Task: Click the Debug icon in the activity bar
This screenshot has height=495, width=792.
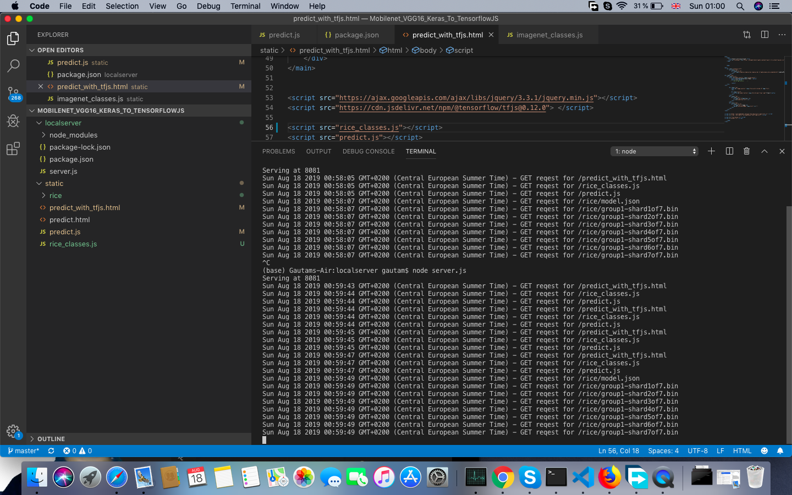Action: click(x=13, y=121)
